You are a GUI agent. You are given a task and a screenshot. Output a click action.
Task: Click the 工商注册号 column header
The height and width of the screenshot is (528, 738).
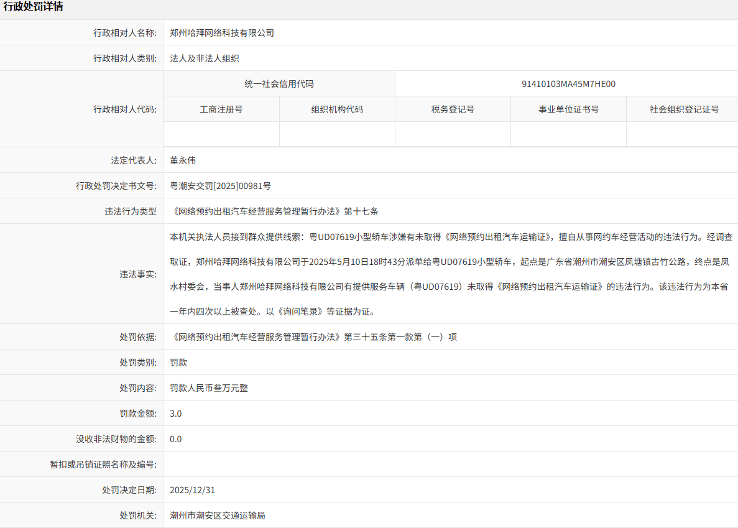click(221, 109)
